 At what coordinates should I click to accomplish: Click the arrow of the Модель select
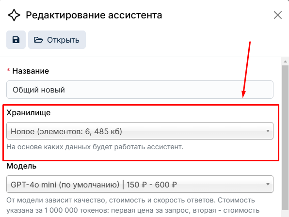(268, 184)
